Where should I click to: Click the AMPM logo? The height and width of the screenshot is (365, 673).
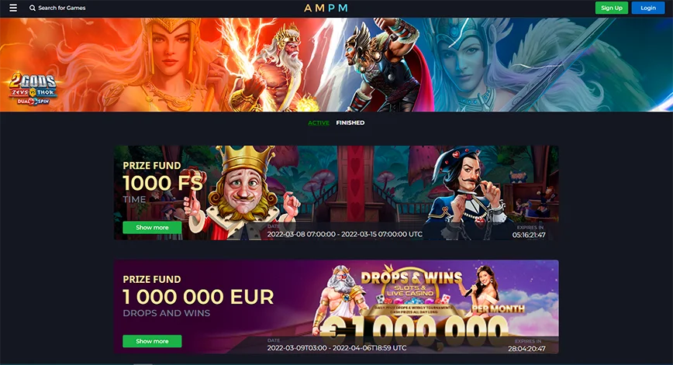326,9
